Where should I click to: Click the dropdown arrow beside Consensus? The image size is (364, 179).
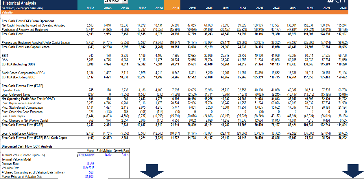tap(124, 1)
